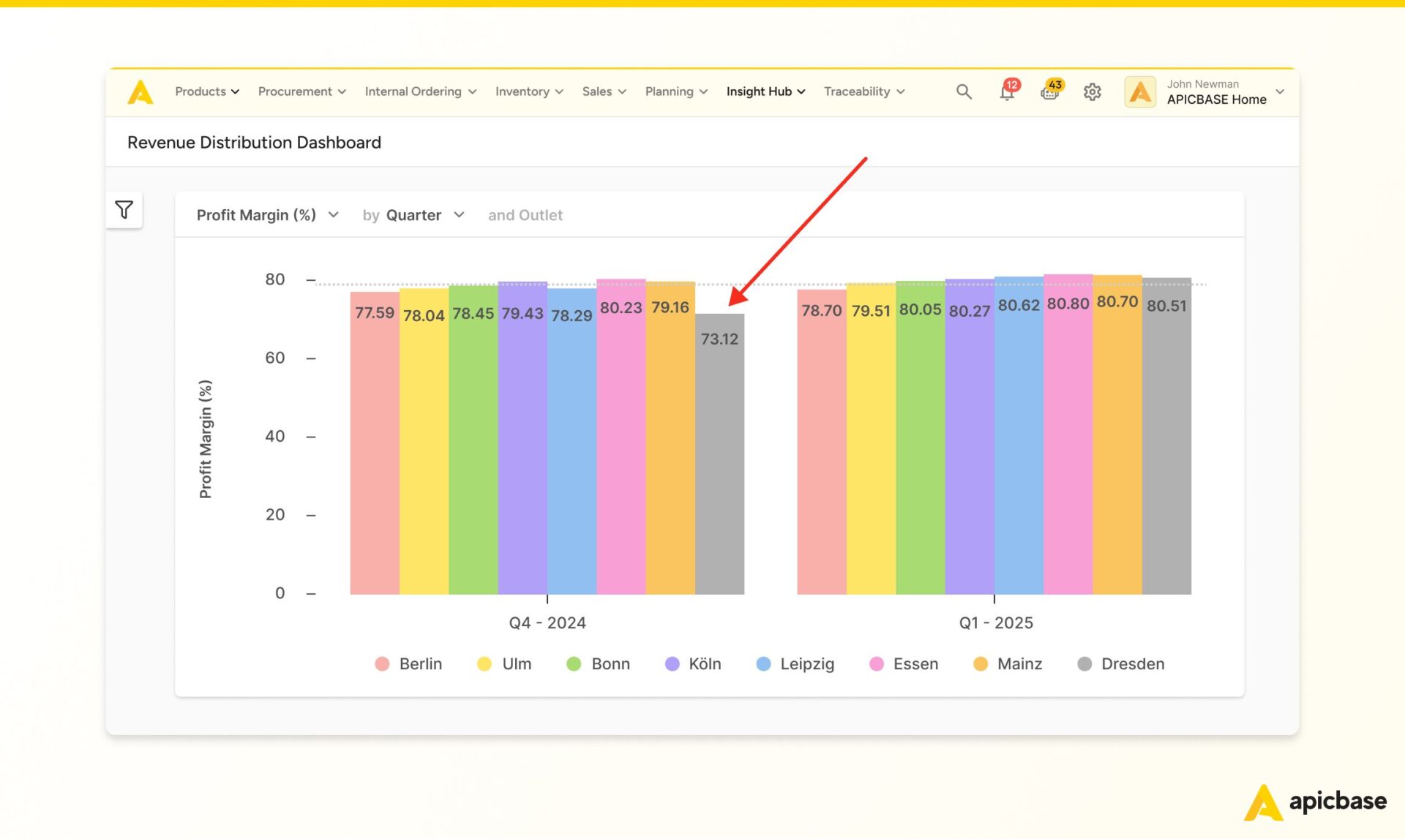
Task: Click the and Outlet filter label
Action: pos(525,215)
